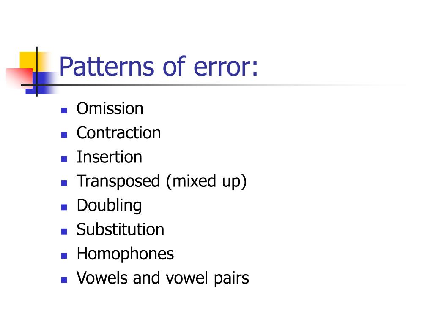
Task: Click the blue bullet beside Insertion
Action: point(64,159)
